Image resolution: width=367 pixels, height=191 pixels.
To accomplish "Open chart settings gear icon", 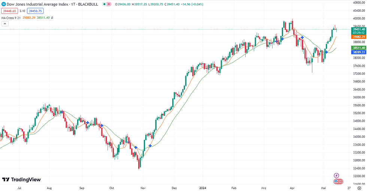I will point(360,188).
